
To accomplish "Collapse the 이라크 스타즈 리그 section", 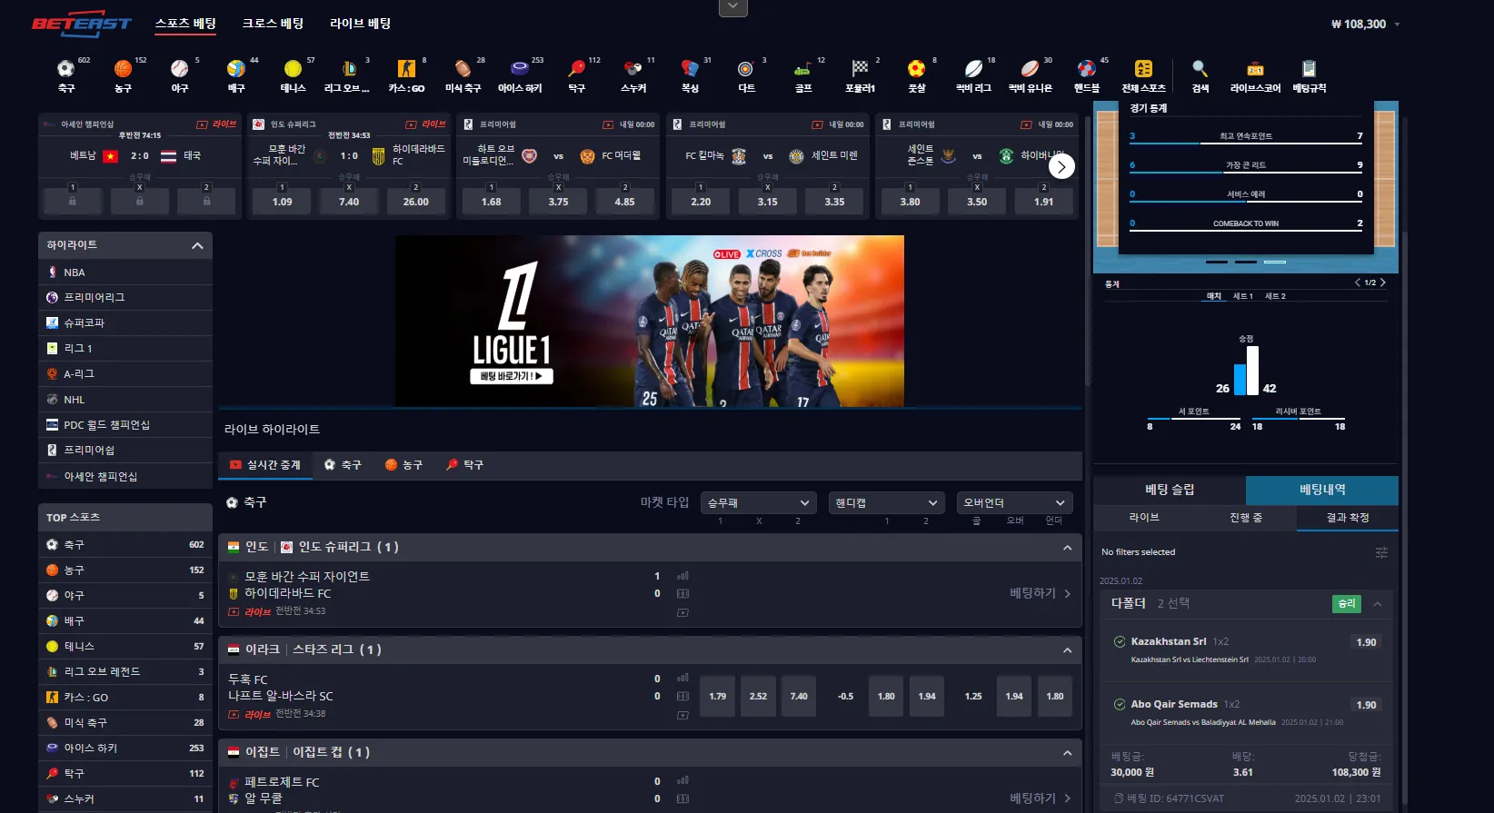I will (x=1067, y=649).
